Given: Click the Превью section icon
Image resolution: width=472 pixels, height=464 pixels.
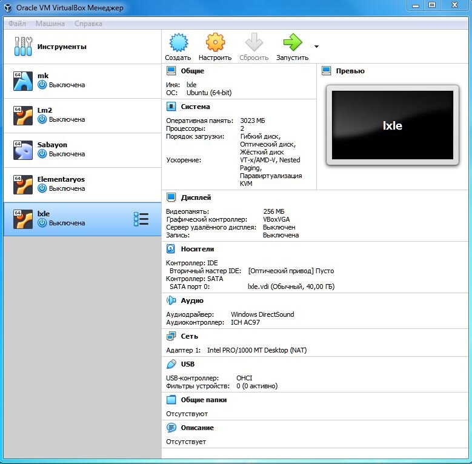Looking at the screenshot, I should point(327,71).
